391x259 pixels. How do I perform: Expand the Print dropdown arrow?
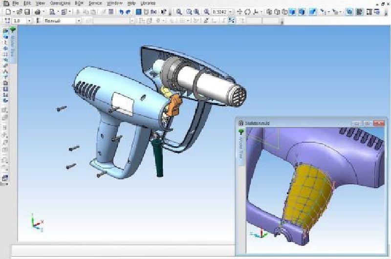coord(43,12)
